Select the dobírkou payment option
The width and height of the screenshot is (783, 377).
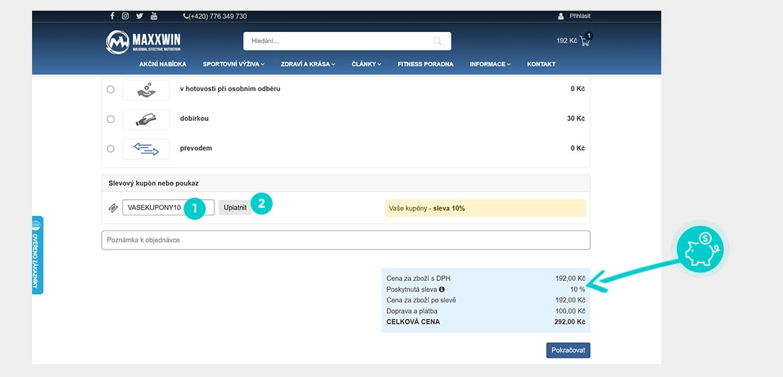click(110, 119)
